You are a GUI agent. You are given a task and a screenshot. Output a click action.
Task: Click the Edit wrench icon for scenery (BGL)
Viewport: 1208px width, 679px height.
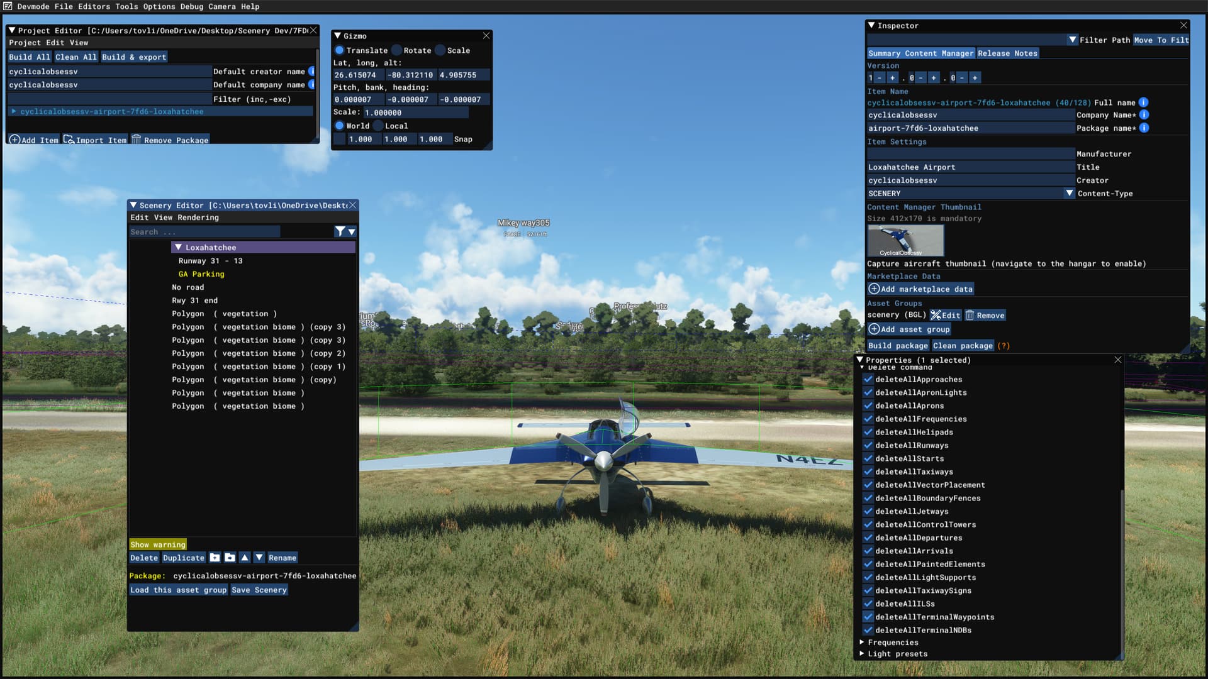click(x=937, y=315)
